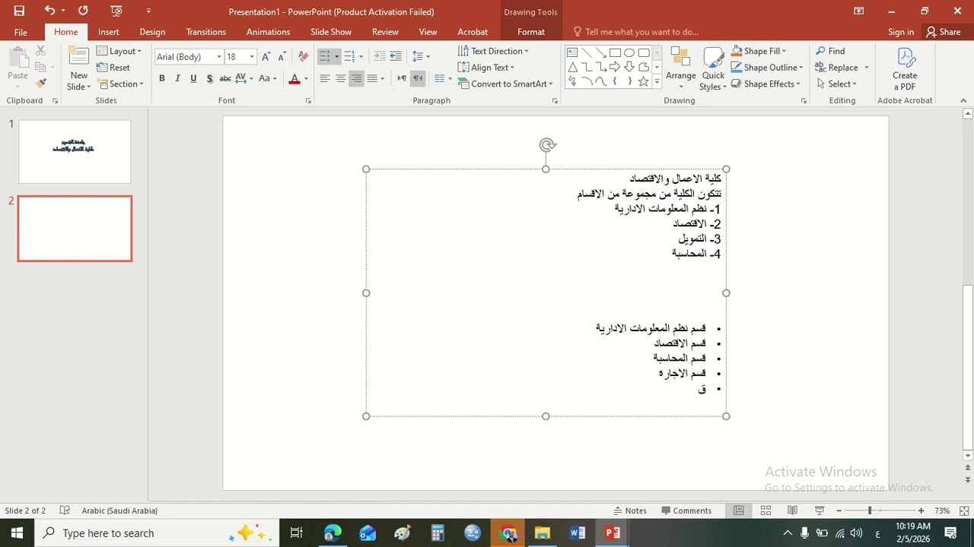Screen dimensions: 974x547
Task: Click the Format Painter brush icon
Action: pos(41,83)
